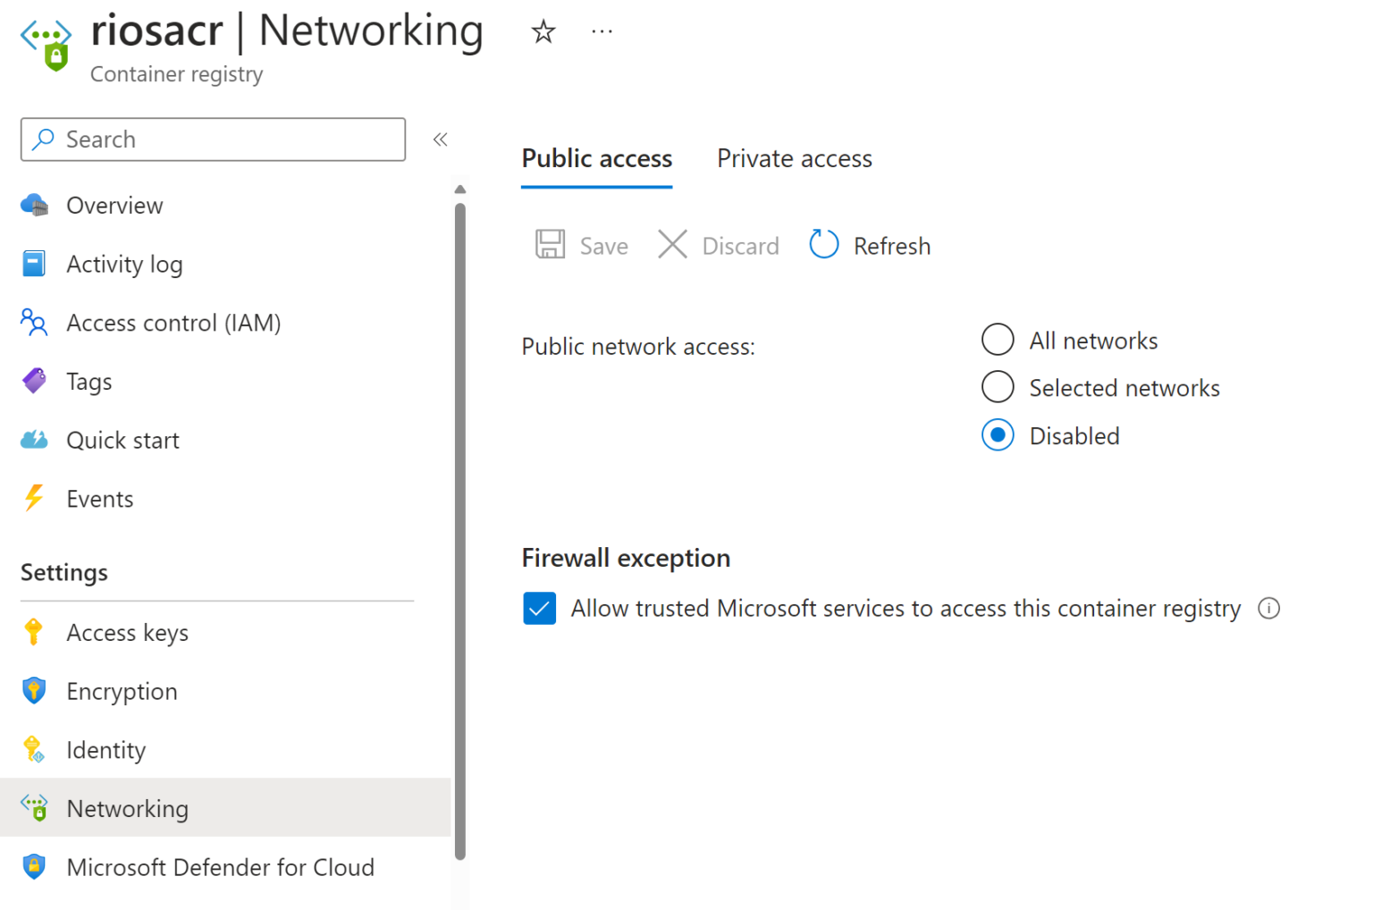Open Microsoft Defender for Cloud
This screenshot has width=1373, height=910.
pyautogui.click(x=220, y=867)
